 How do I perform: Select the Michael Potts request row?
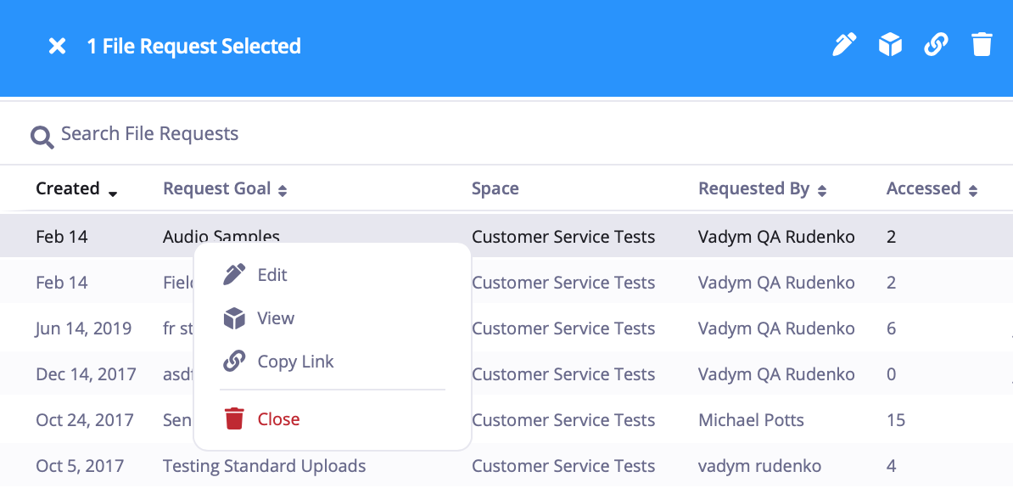pos(506,419)
